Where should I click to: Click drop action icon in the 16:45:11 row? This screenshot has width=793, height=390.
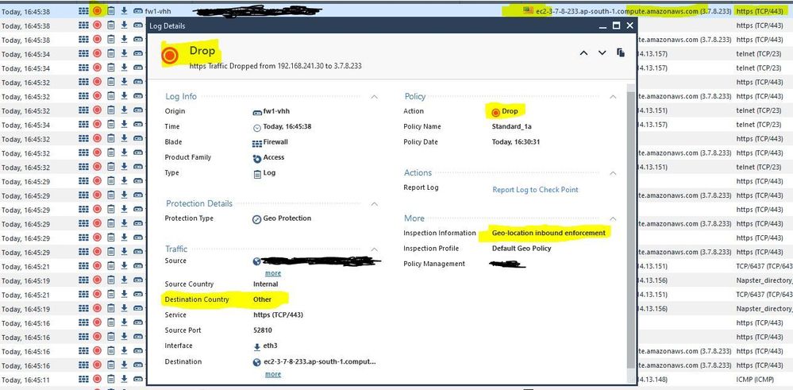click(97, 379)
